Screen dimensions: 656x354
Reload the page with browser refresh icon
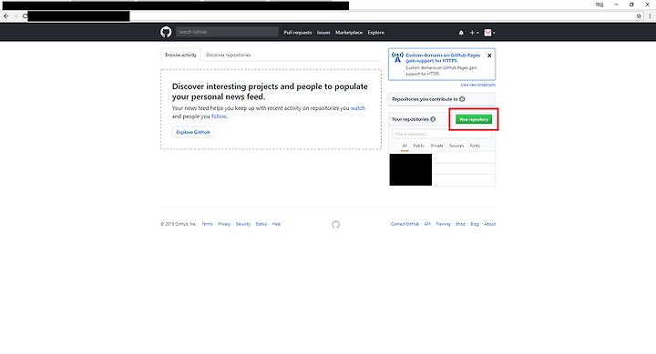25,15
